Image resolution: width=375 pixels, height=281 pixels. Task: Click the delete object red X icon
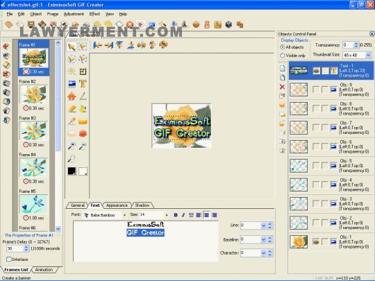pyautogui.click(x=282, y=87)
